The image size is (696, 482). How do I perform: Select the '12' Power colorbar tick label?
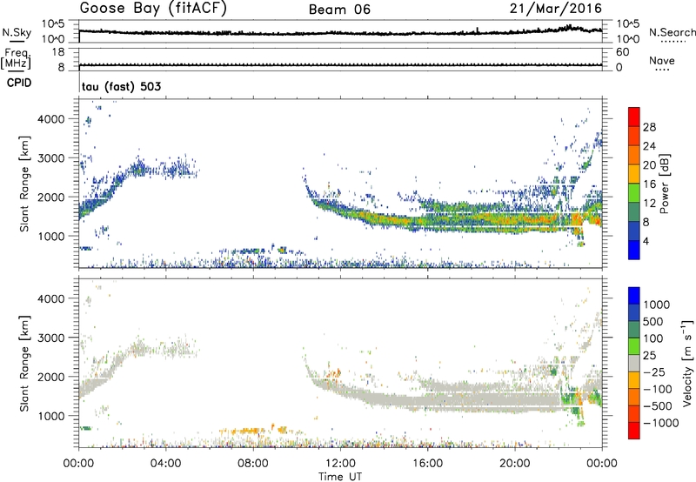649,204
